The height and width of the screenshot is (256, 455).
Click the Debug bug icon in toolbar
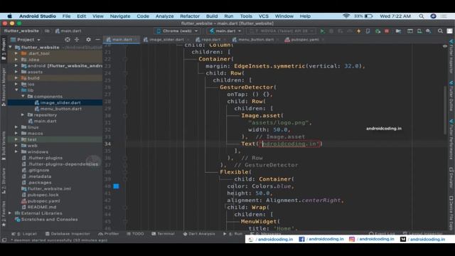click(x=331, y=31)
